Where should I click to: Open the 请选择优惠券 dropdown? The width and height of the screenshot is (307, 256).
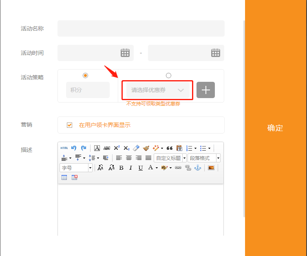click(x=157, y=90)
